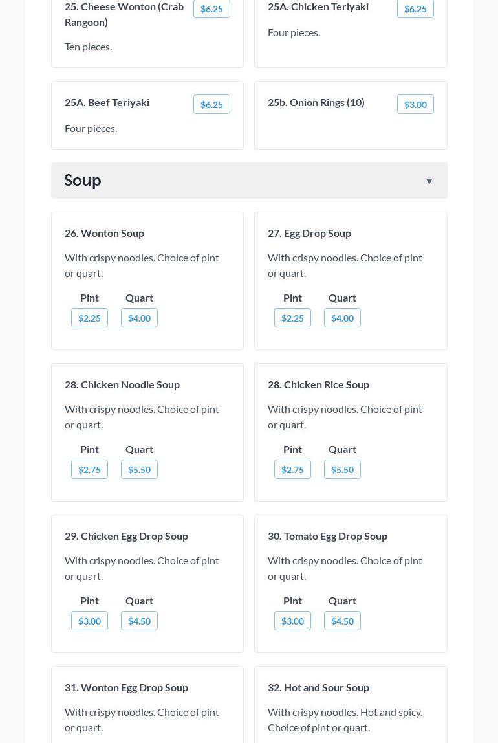Image resolution: width=498 pixels, height=743 pixels.
Task: Click the Soup category header
Action: [x=83, y=180]
